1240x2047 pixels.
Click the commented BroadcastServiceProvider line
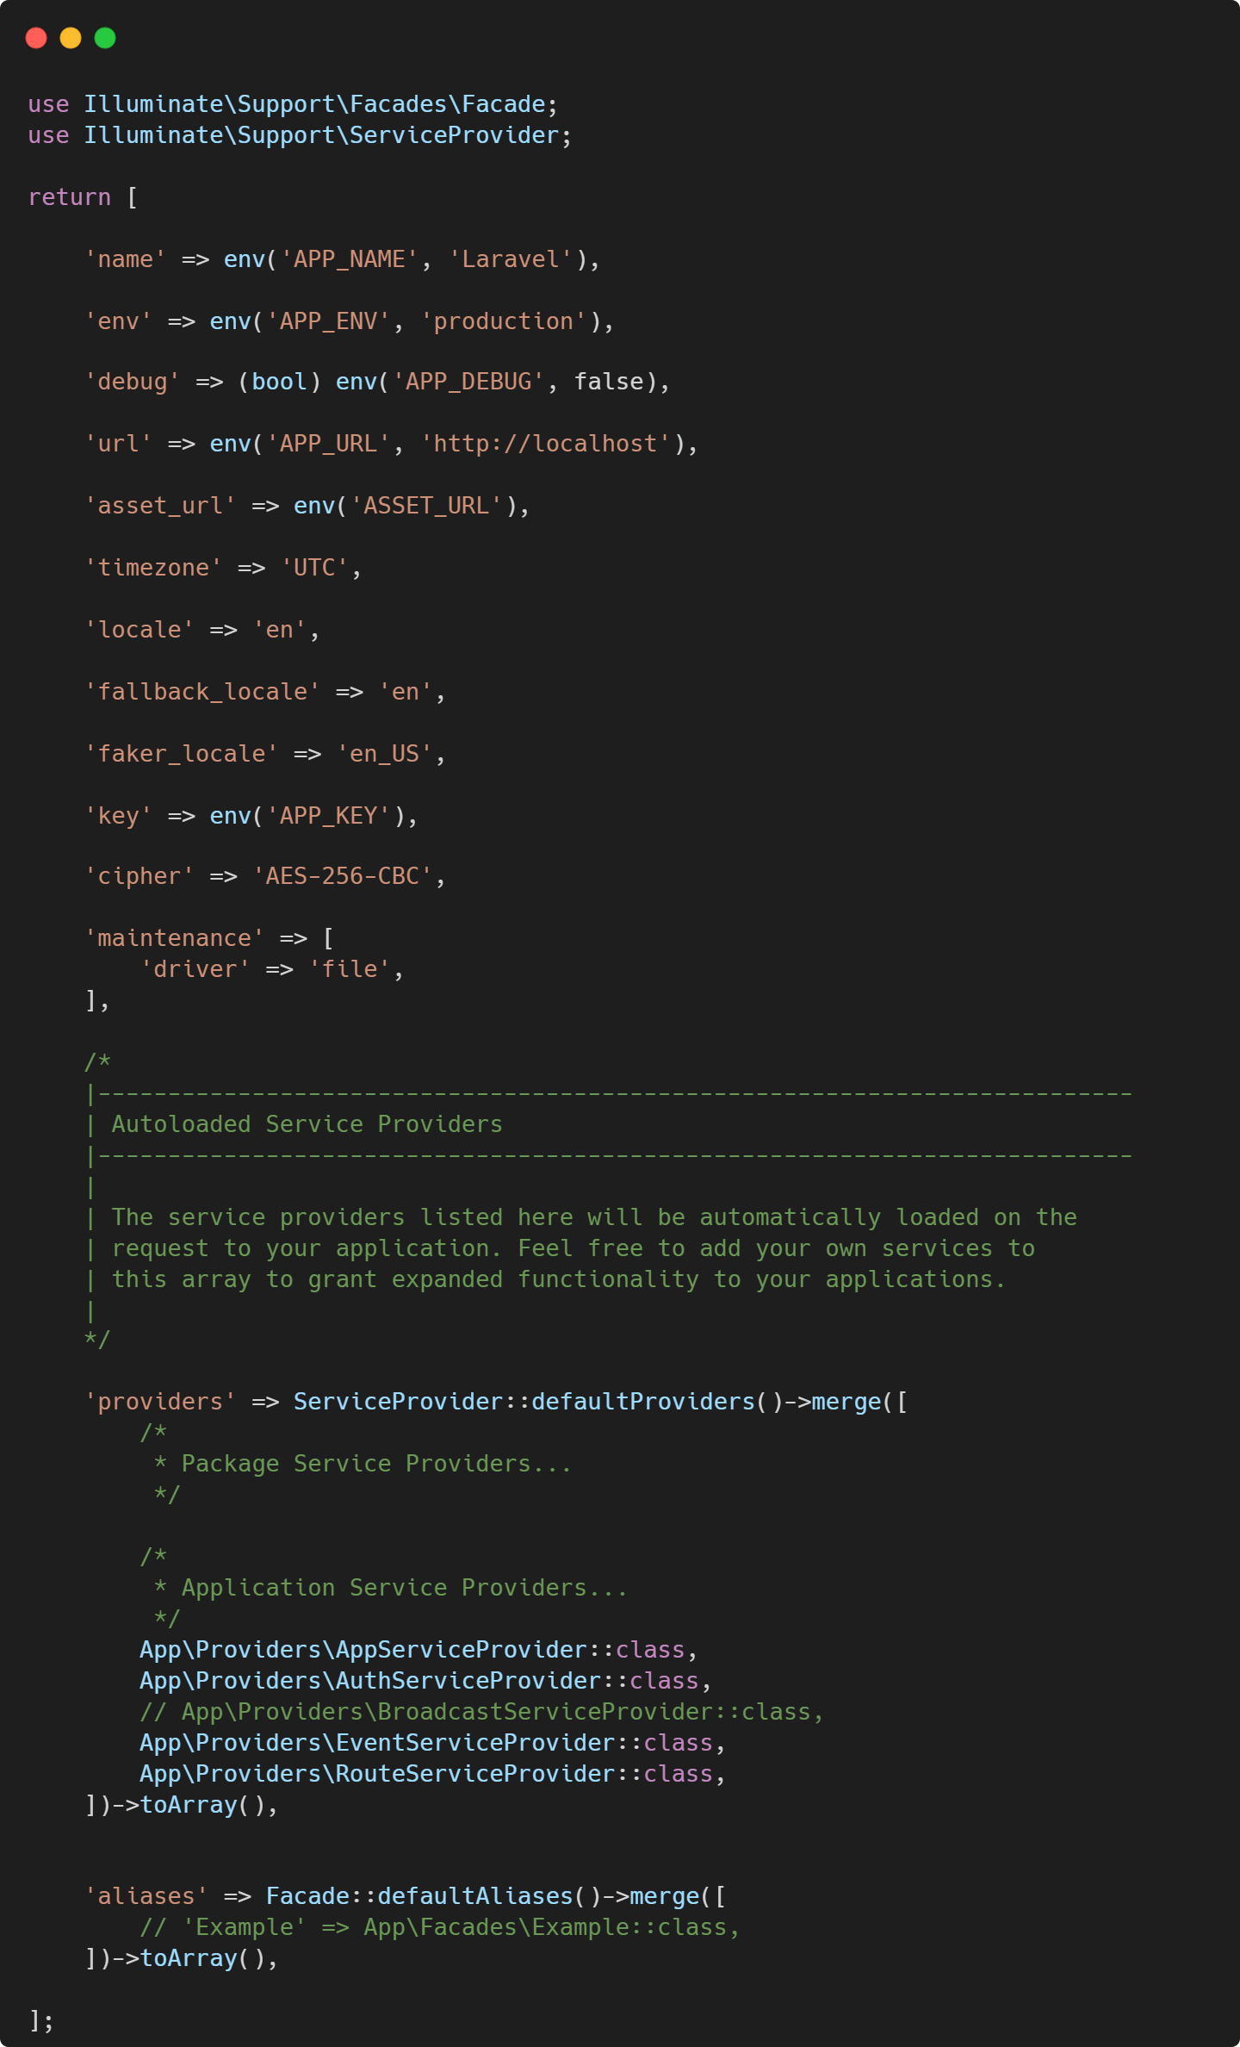click(x=480, y=1712)
